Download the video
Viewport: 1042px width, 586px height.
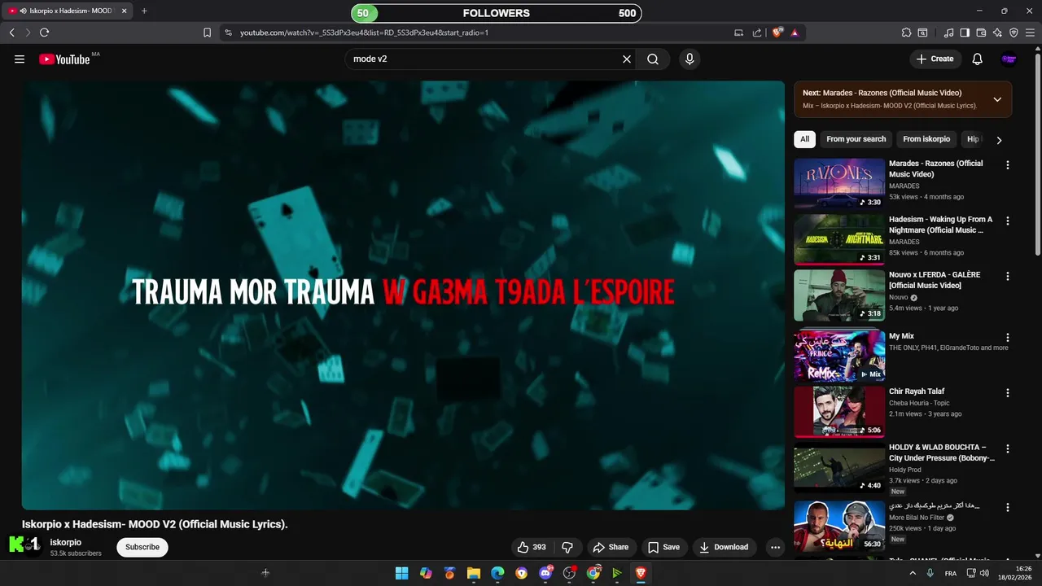point(724,547)
